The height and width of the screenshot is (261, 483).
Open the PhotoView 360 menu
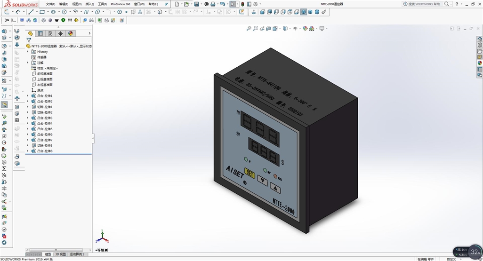[x=121, y=4]
